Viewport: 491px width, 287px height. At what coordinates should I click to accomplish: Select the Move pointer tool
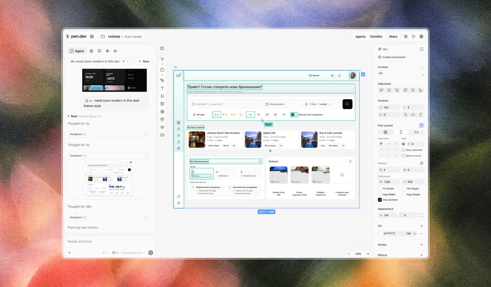[x=162, y=59]
